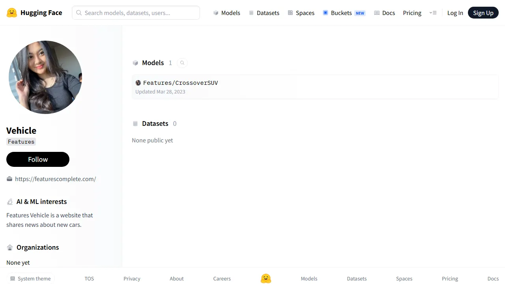Open the TOS footer link
The height and width of the screenshot is (284, 505).
coord(89,278)
